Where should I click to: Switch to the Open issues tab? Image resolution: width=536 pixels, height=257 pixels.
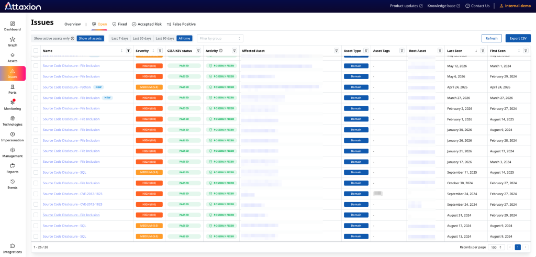pos(99,24)
